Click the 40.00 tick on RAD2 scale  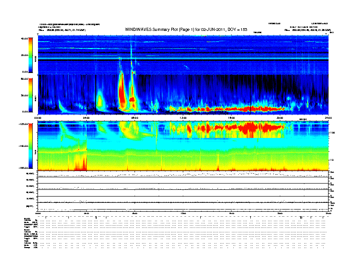coord(24,39)
